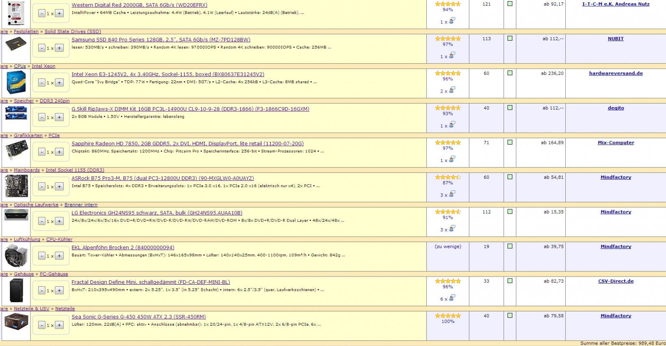Open the Brenner intern category breadcrumb
This screenshot has width=666, height=346.
point(81,205)
